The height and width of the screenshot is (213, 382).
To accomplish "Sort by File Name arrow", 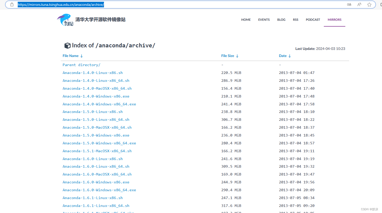I will [81, 56].
